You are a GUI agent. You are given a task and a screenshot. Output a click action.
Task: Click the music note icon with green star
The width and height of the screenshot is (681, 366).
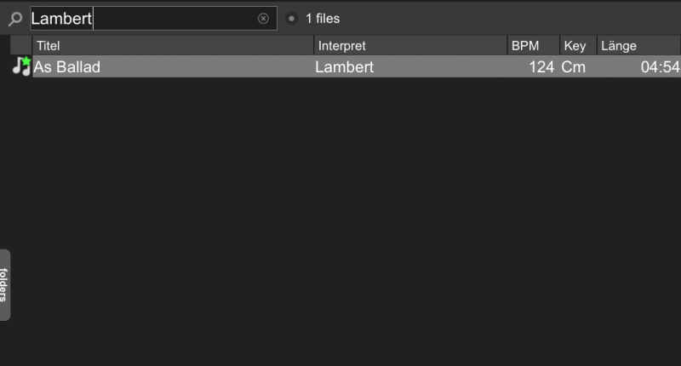click(21, 66)
